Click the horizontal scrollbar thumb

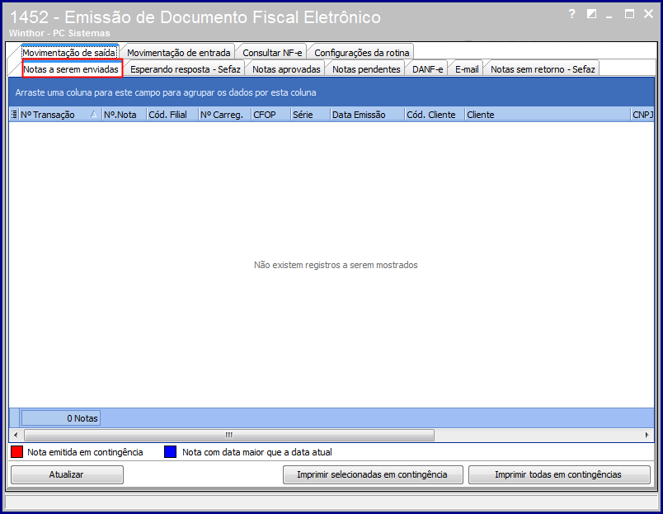point(229,435)
